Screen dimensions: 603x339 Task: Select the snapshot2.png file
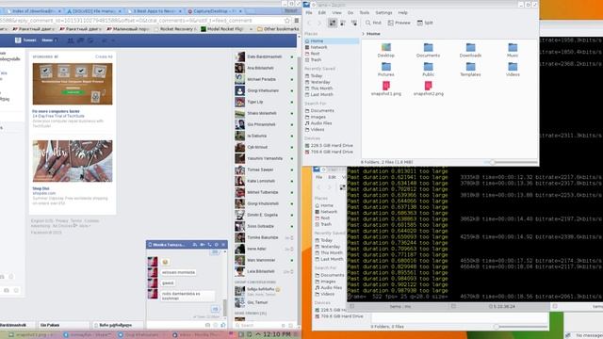[x=429, y=89]
